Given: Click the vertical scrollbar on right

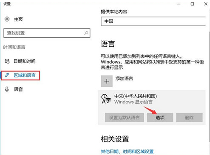Looking at the screenshot, I should 209,86.
